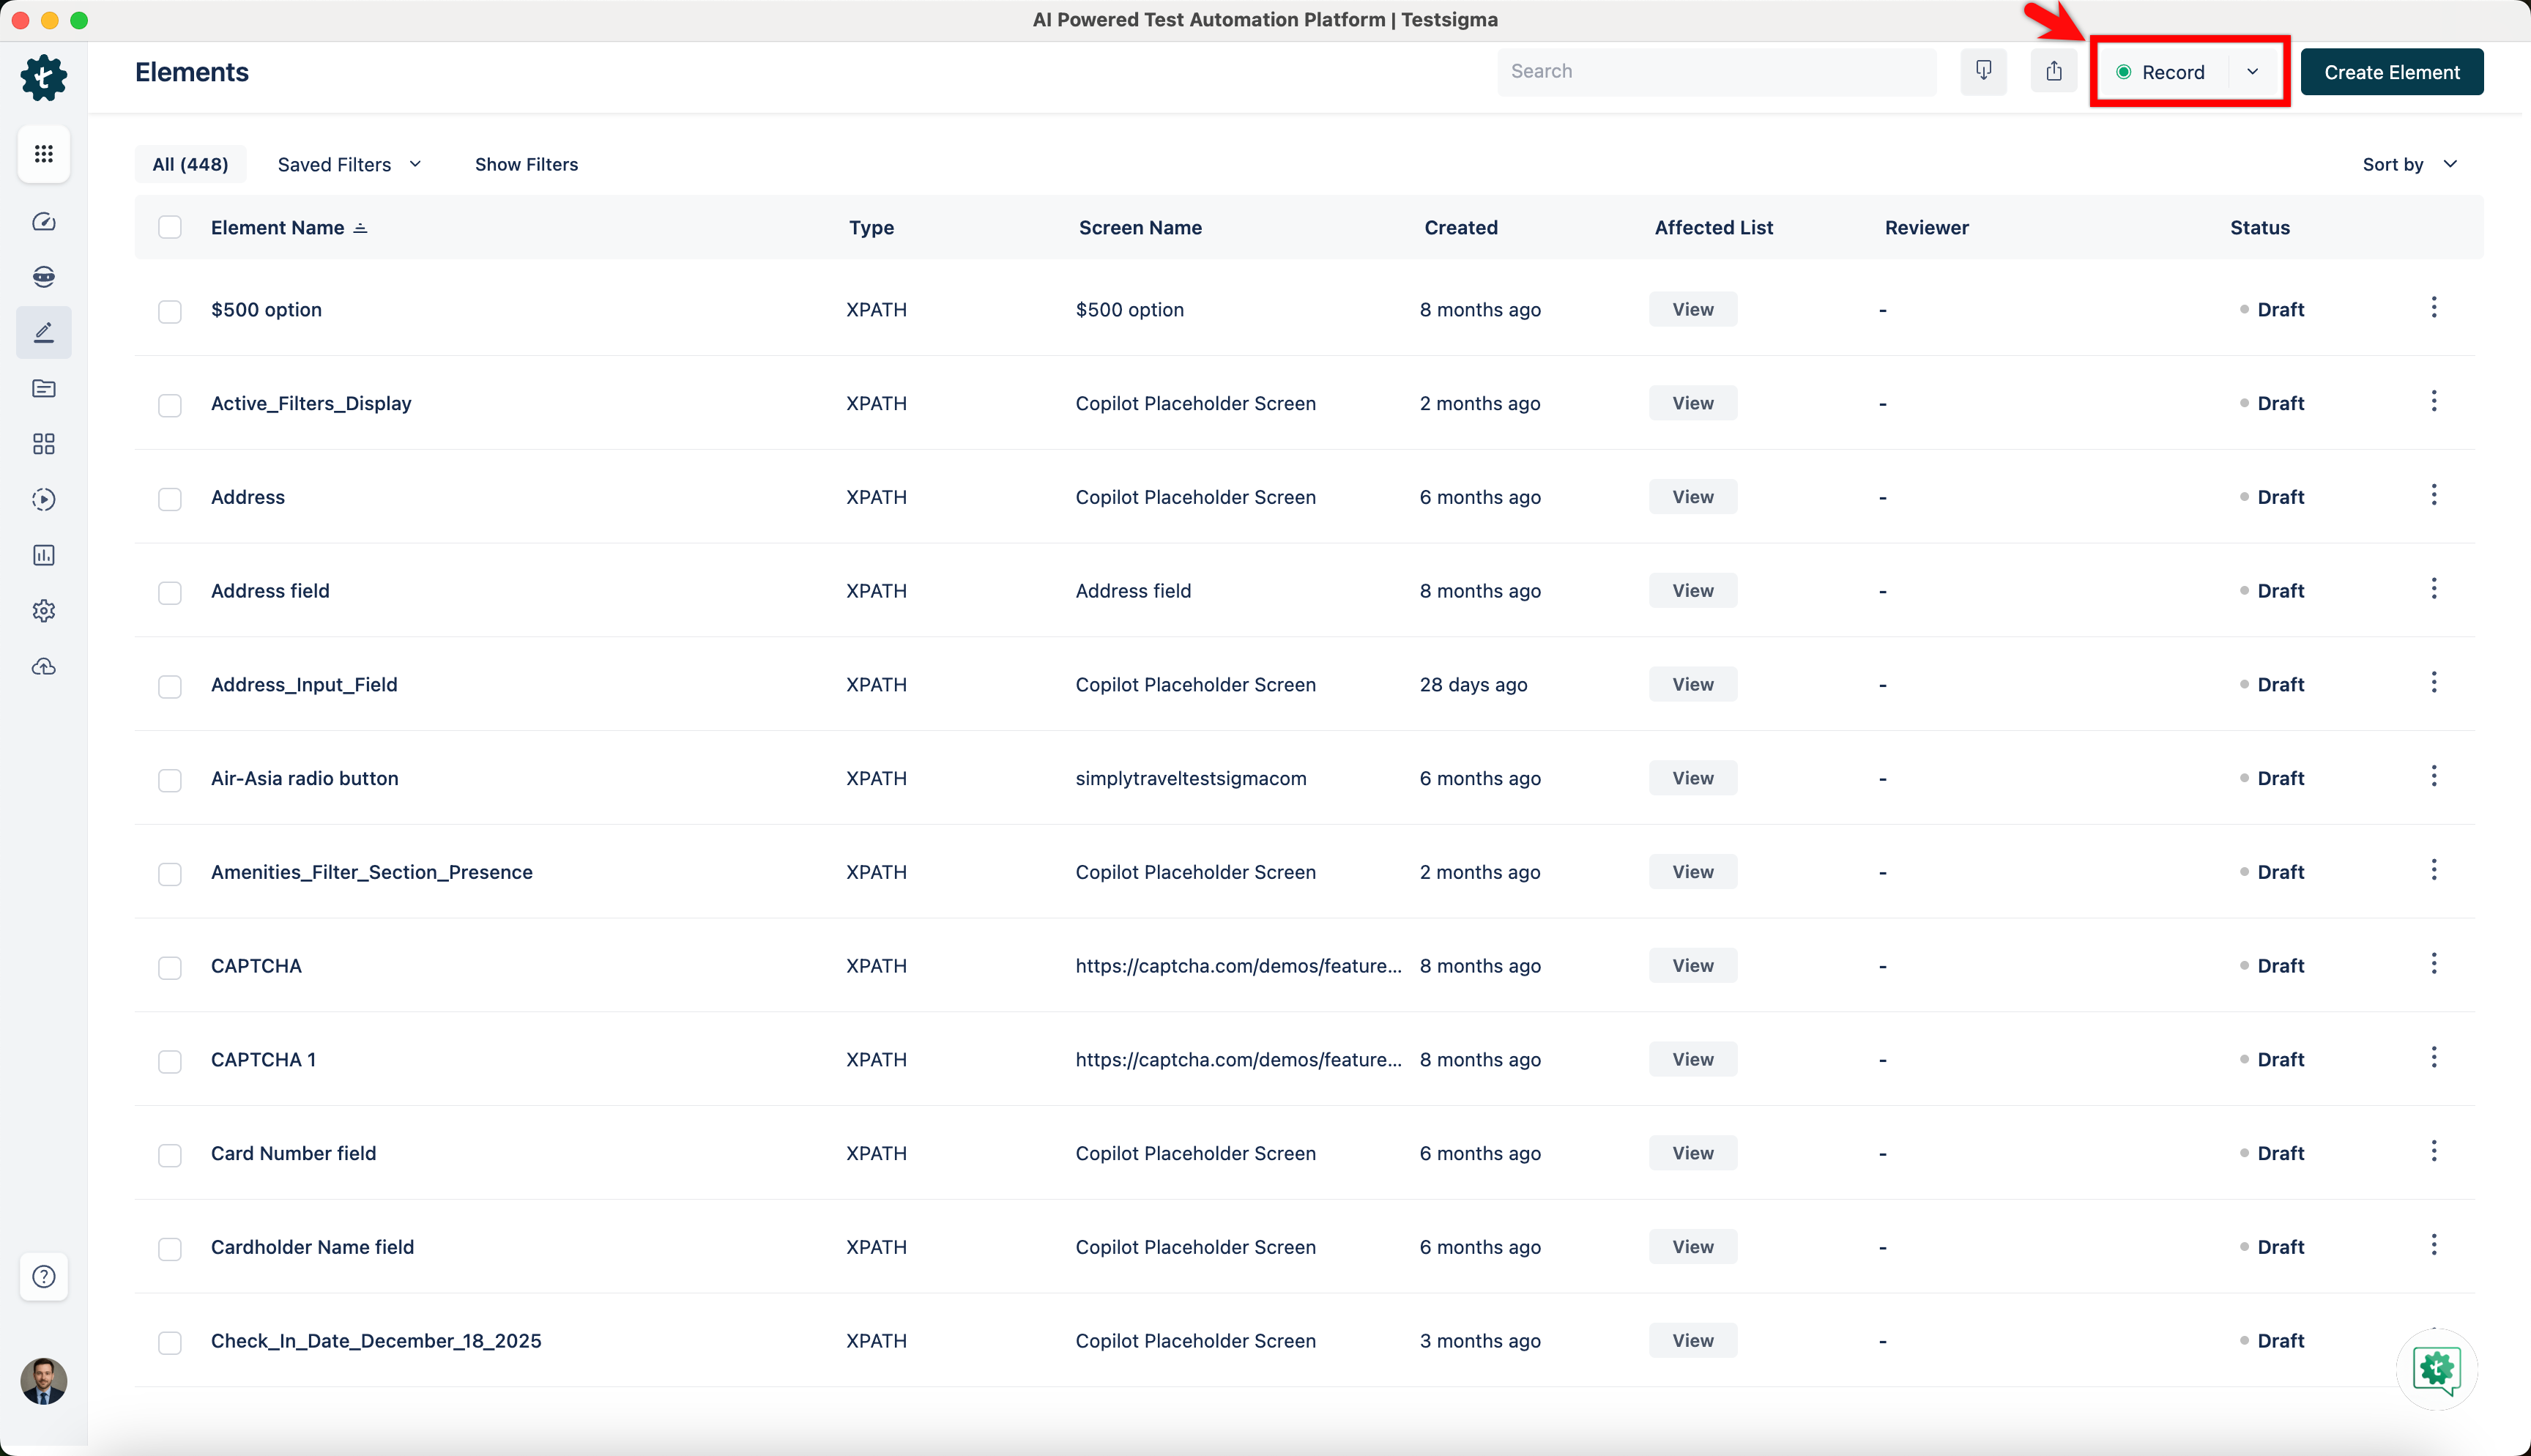Open the dashboard gauge icon in sidebar
This screenshot has height=1456, width=2531.
click(x=43, y=222)
